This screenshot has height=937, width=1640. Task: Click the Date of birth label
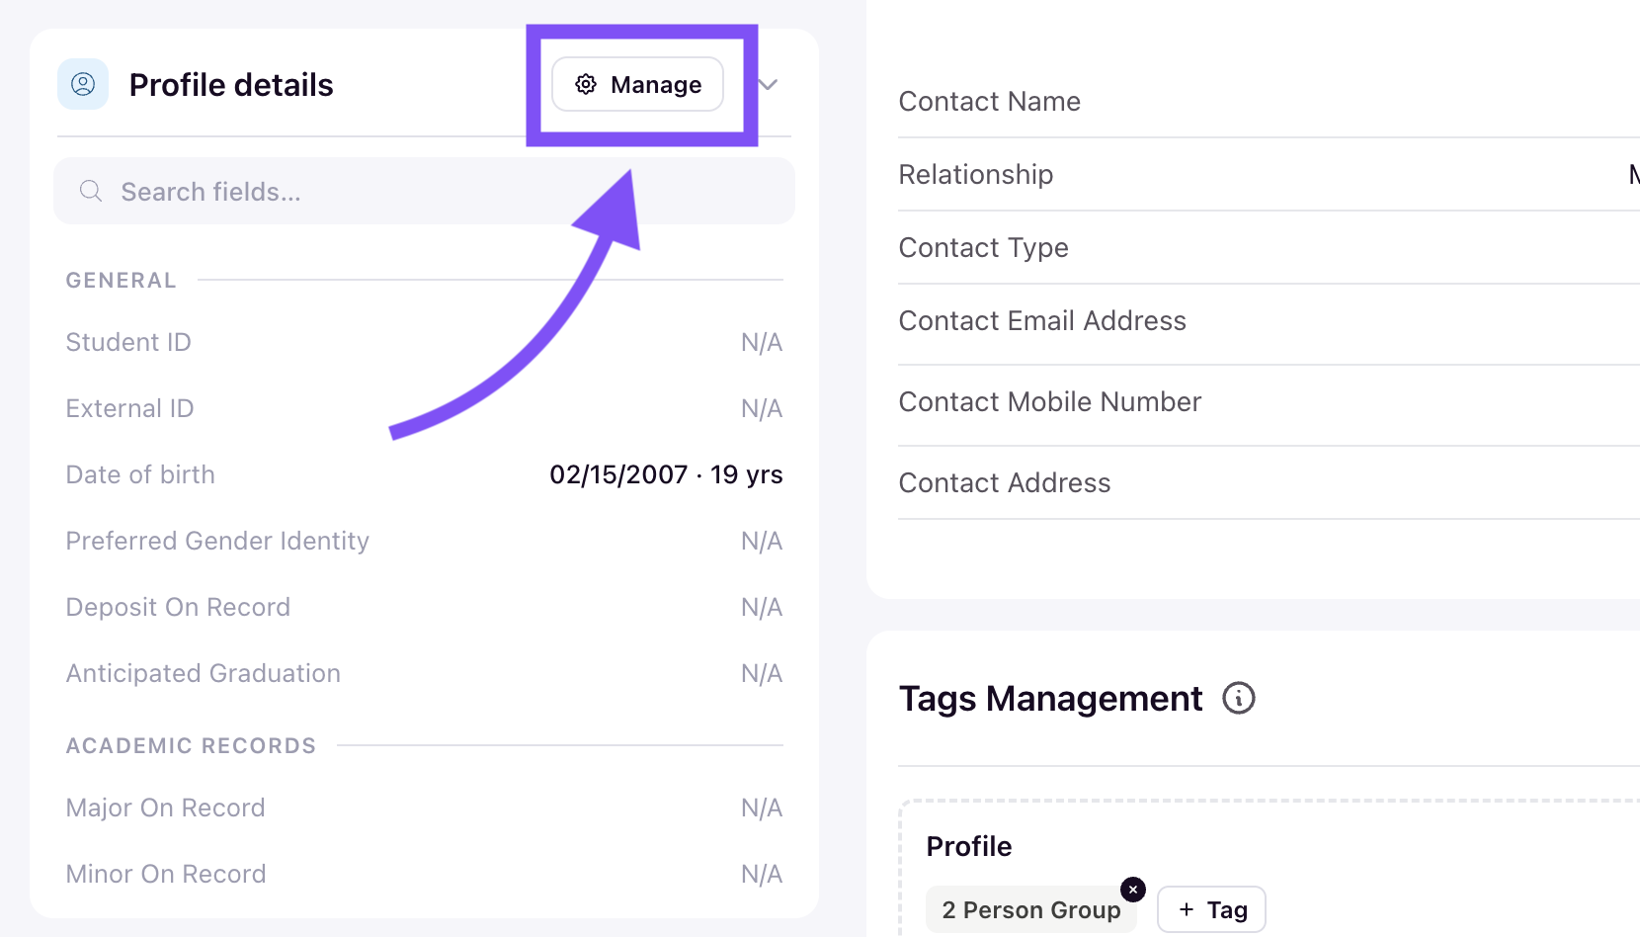point(140,474)
